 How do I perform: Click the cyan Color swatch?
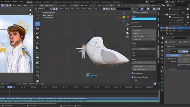(144, 19)
